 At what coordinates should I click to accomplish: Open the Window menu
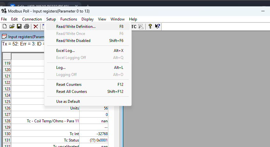[118, 19]
